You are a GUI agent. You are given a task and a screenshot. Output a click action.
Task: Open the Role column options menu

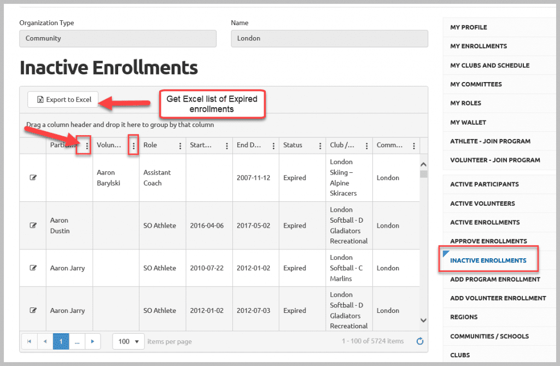180,146
